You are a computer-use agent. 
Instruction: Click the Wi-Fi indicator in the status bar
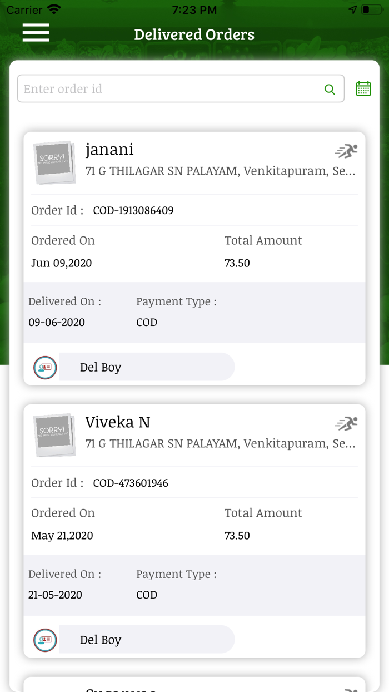(53, 9)
